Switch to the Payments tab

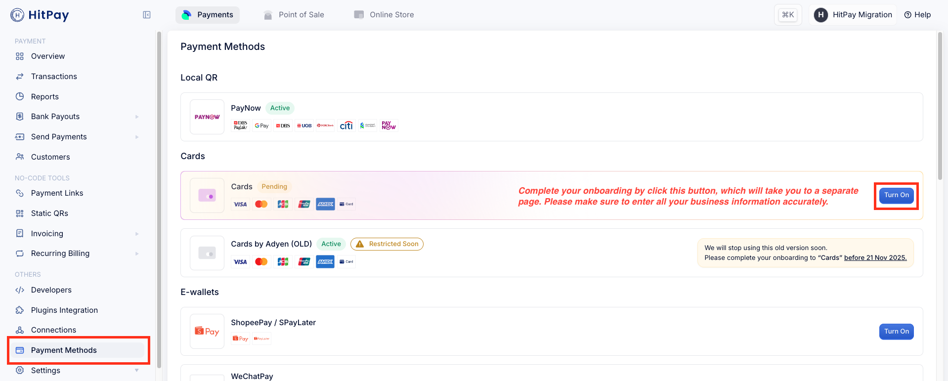208,15
